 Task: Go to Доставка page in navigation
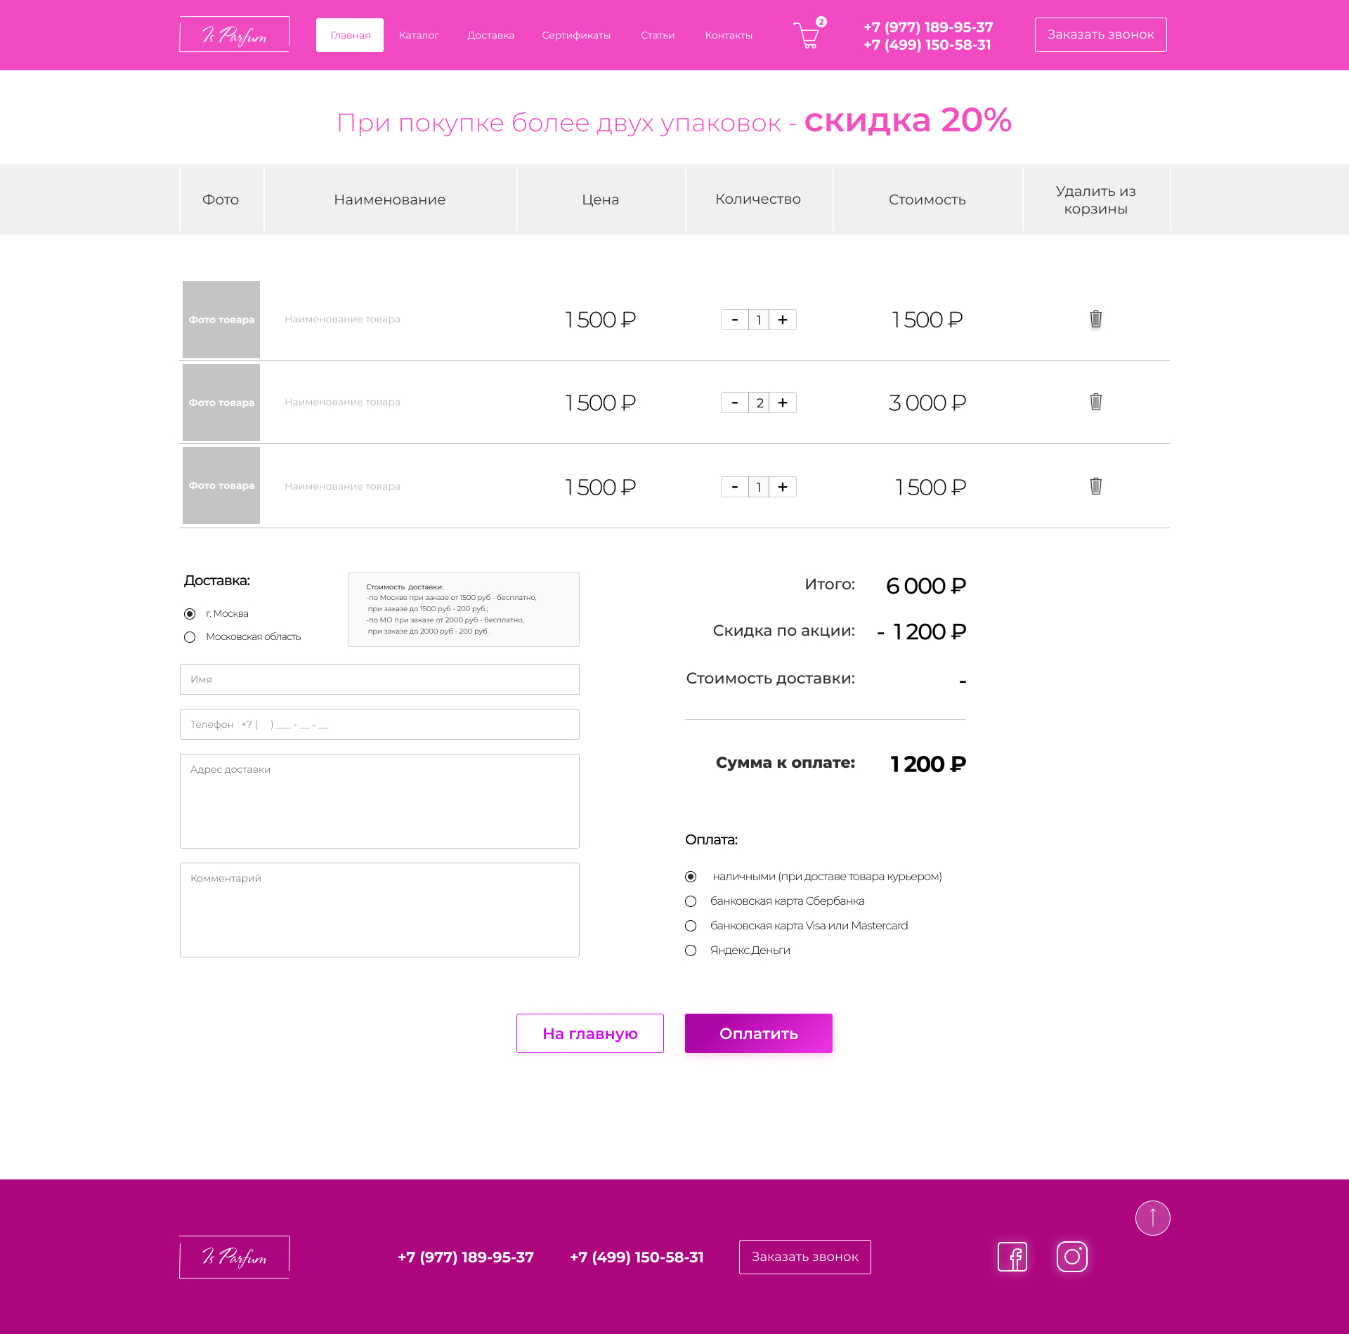pos(490,35)
